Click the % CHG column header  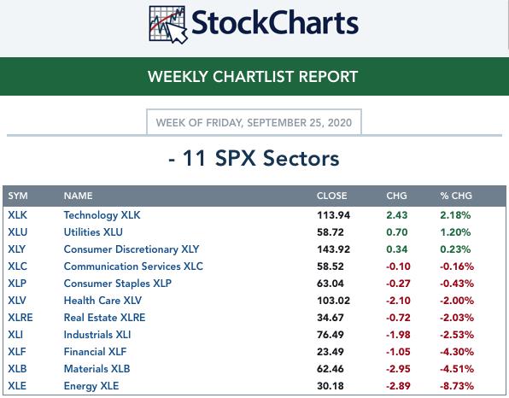point(456,196)
